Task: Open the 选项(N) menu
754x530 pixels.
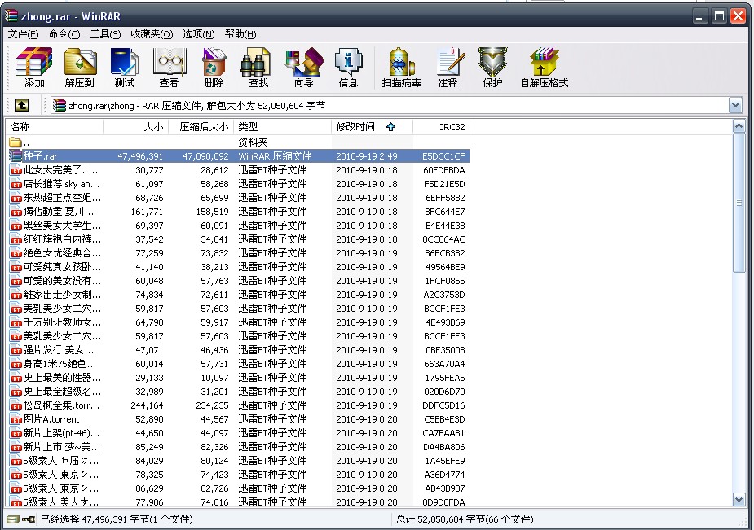Action: point(198,34)
